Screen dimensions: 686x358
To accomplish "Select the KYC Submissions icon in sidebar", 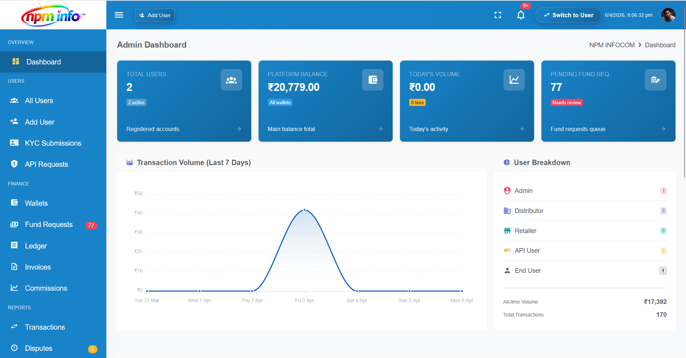I will 14,142.
